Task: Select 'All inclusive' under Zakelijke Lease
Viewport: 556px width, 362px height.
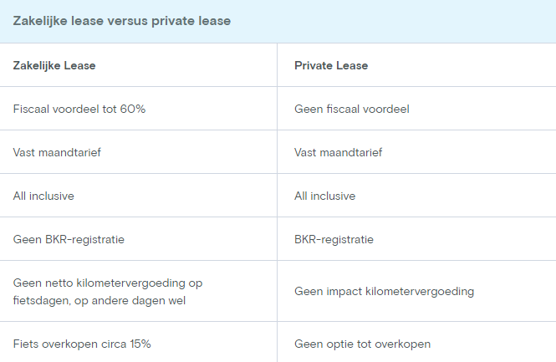Action: tap(44, 196)
